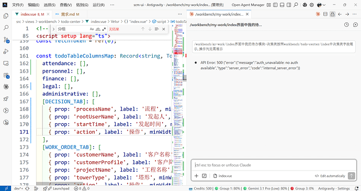This screenshot has width=361, height=191.
Task: Click the add attachment plus button
Action: (x=196, y=176)
